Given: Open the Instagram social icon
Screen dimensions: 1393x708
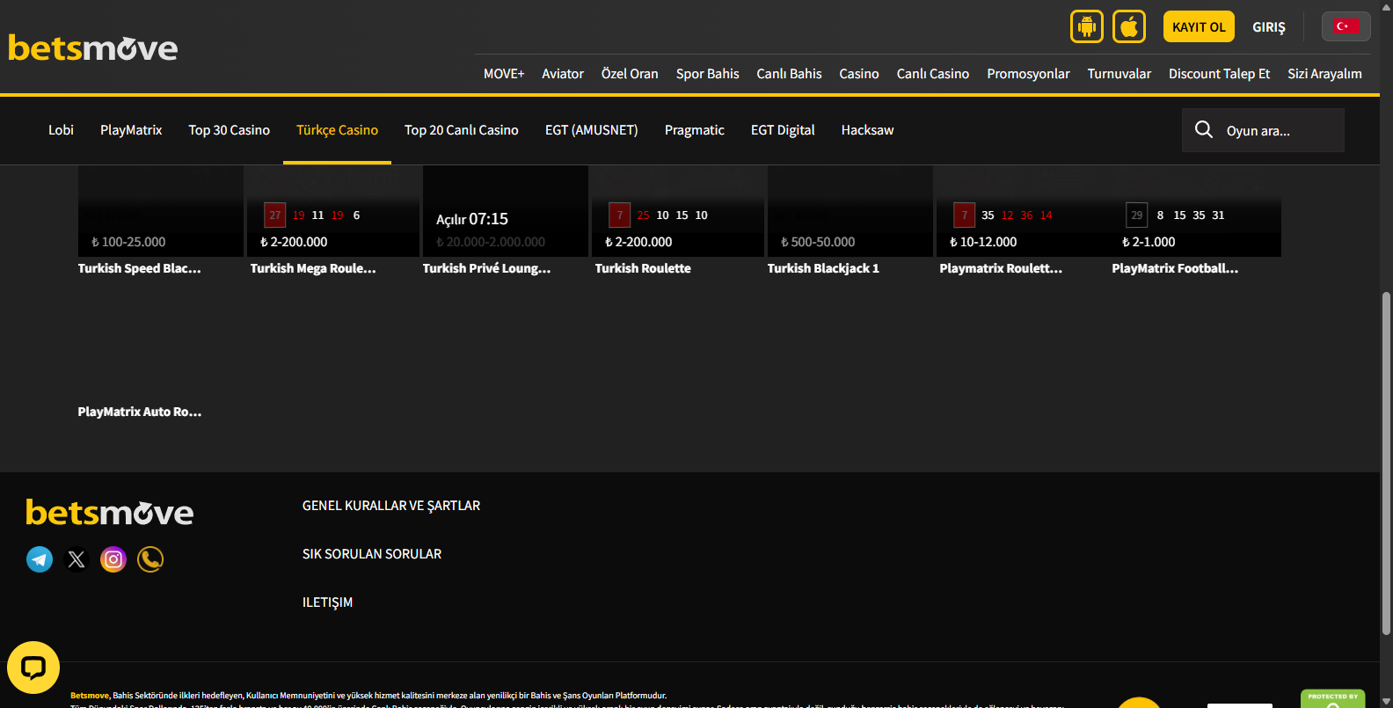Looking at the screenshot, I should (x=113, y=559).
